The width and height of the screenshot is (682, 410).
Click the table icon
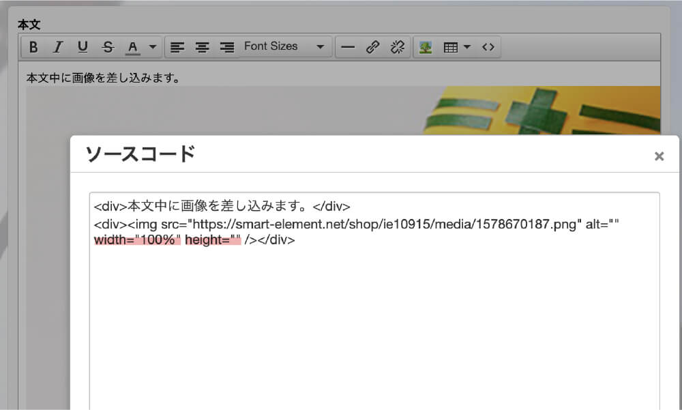coord(450,47)
